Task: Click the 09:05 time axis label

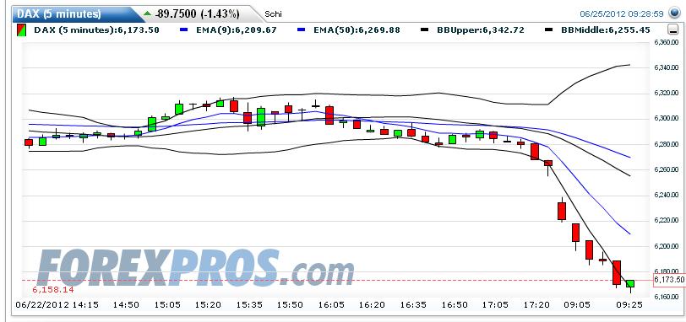Action: click(x=576, y=305)
